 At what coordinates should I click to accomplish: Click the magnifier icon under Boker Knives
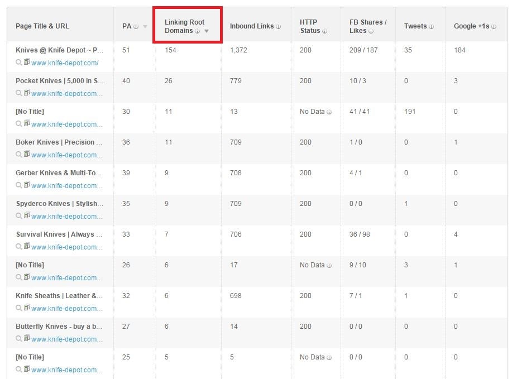[x=19, y=154]
